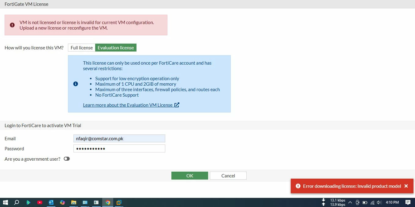
Task: Click the 13.1 kbps network speed indicator
Action: (x=338, y=200)
